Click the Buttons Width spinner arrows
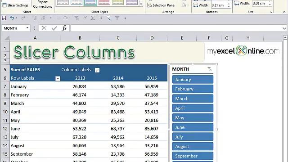Image resolution: width=288 pixels, height=162 pixels. pos(229,5)
